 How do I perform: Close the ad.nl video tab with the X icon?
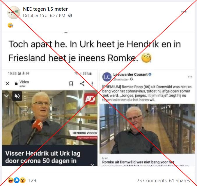(7, 83)
